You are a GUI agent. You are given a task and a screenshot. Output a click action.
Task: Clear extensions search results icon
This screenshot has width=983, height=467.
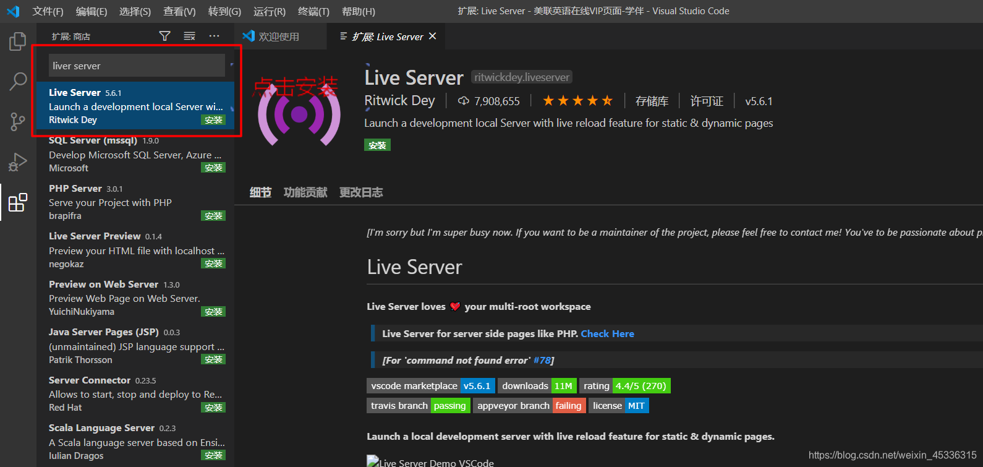pyautogui.click(x=189, y=36)
